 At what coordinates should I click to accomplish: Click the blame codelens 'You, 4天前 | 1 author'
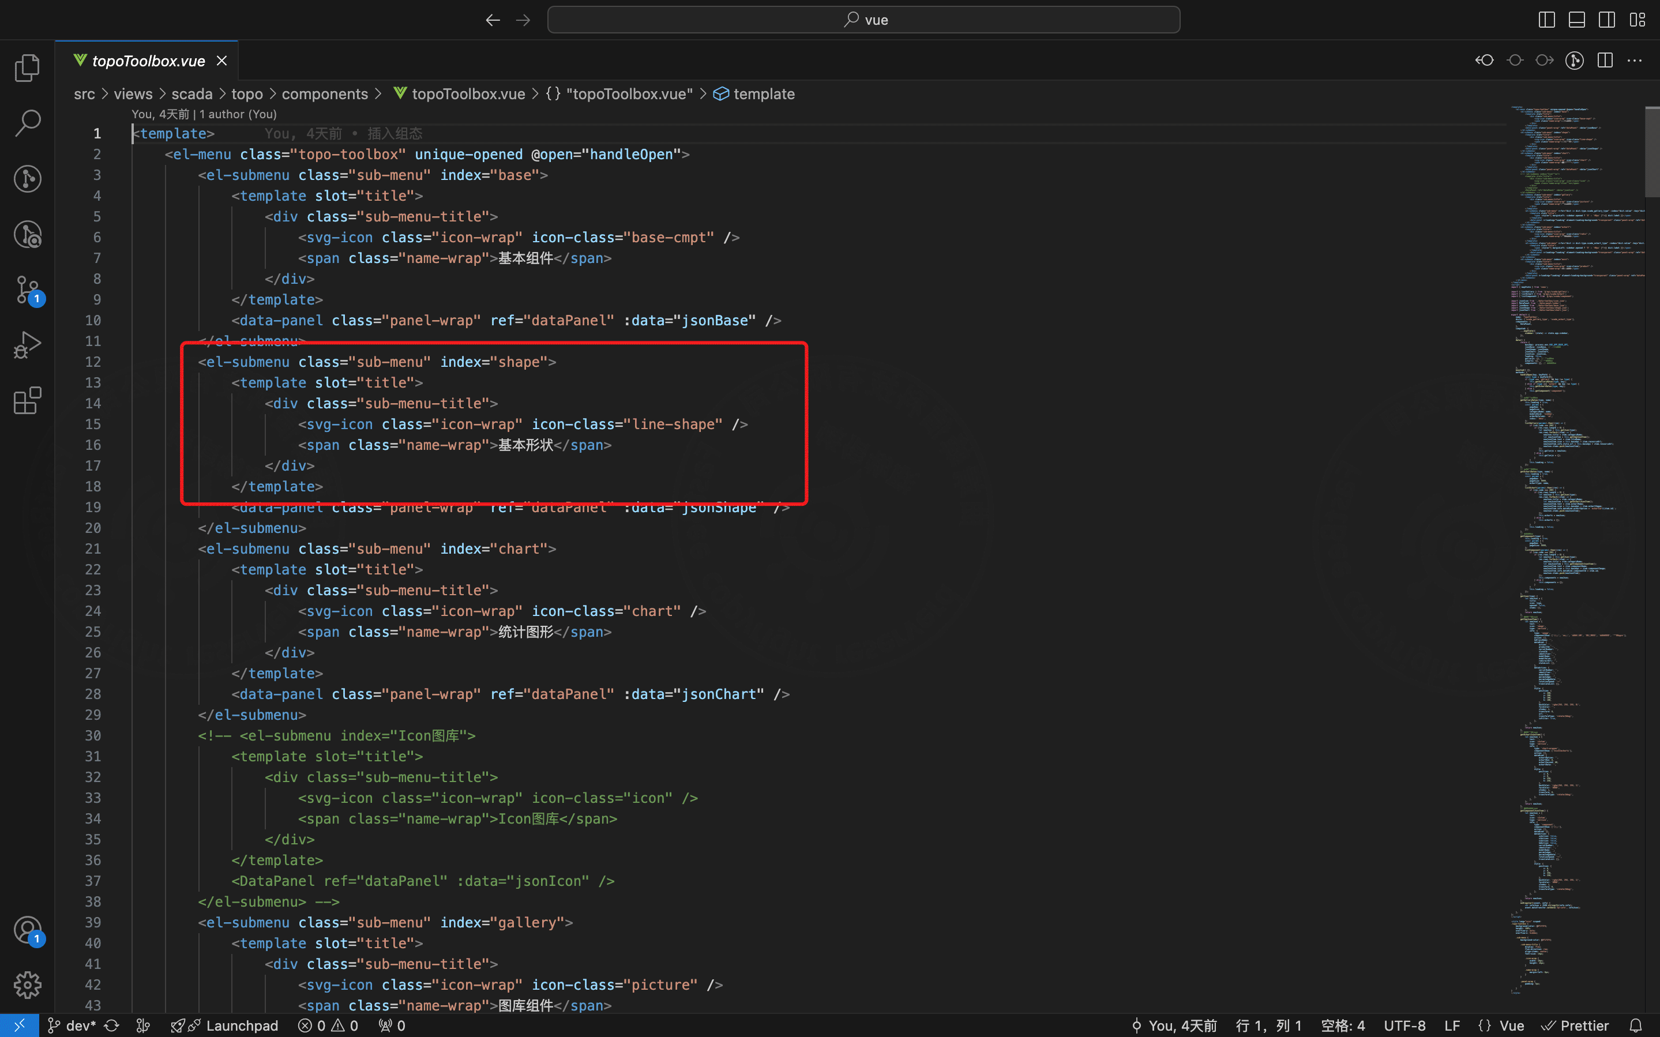(204, 114)
